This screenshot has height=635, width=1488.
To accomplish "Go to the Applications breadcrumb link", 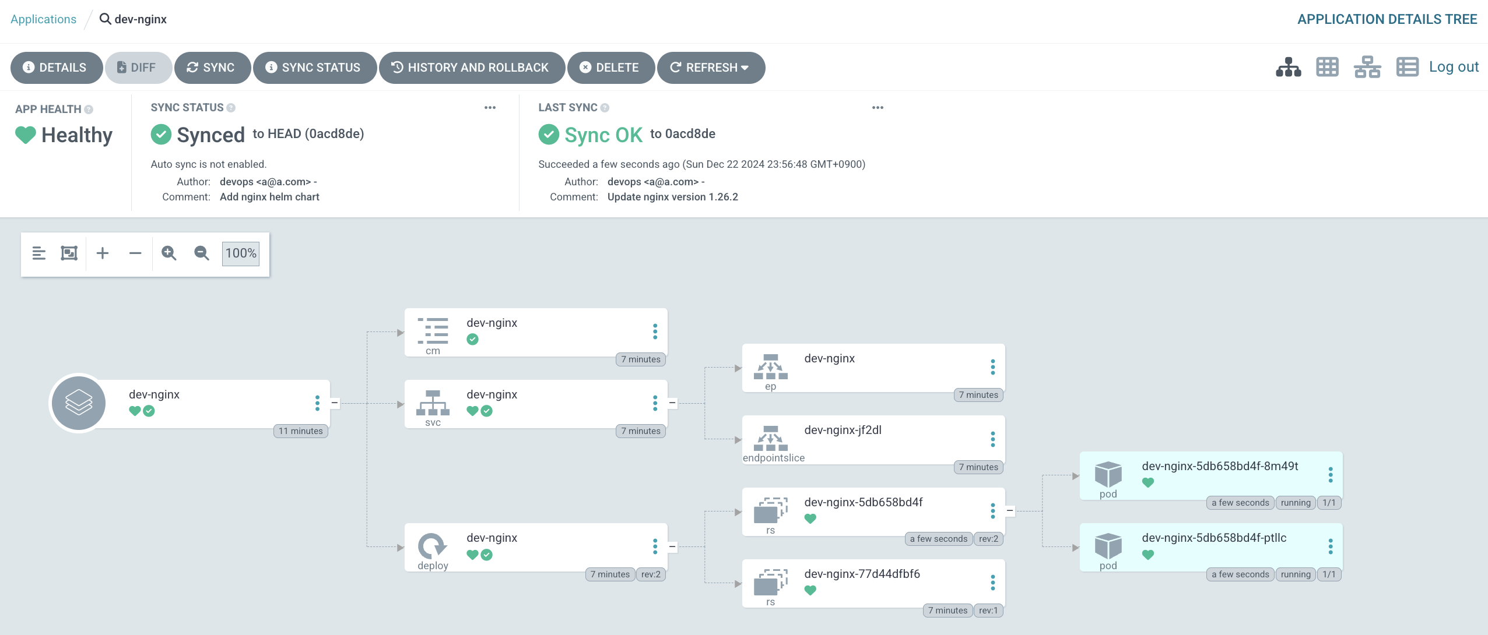I will pos(43,19).
